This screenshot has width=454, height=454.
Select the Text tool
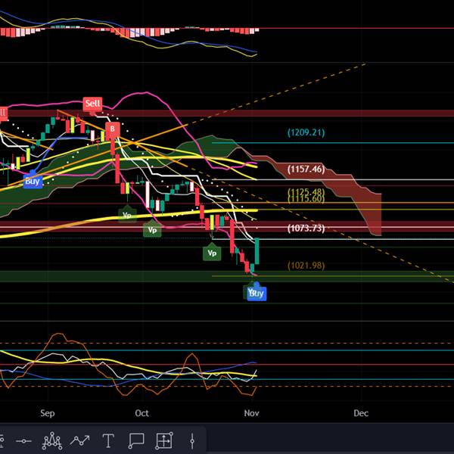coord(108,440)
